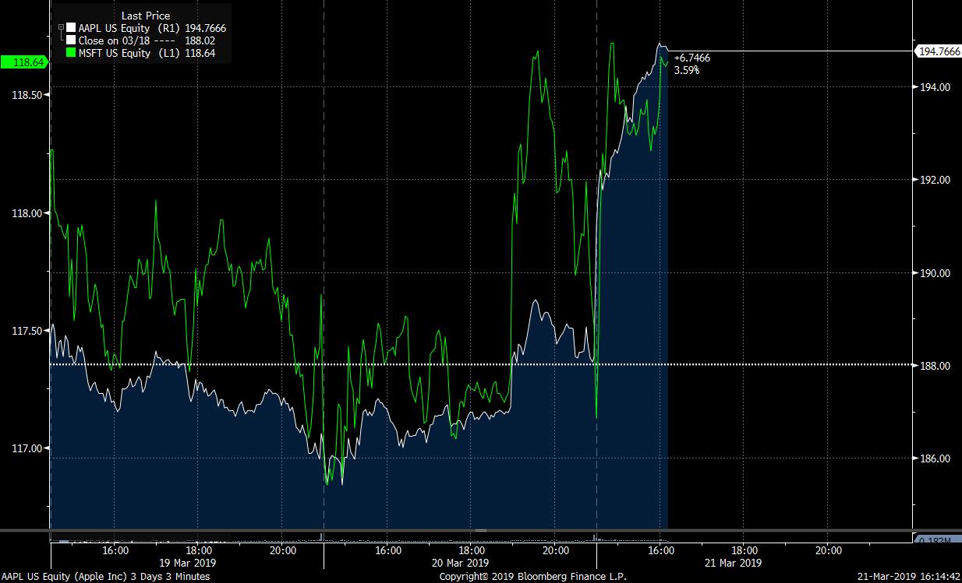
Task: Click the 118.00 left axis label
Action: (x=27, y=212)
